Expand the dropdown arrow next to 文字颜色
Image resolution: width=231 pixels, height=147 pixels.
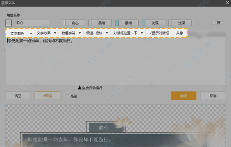[x=31, y=33]
